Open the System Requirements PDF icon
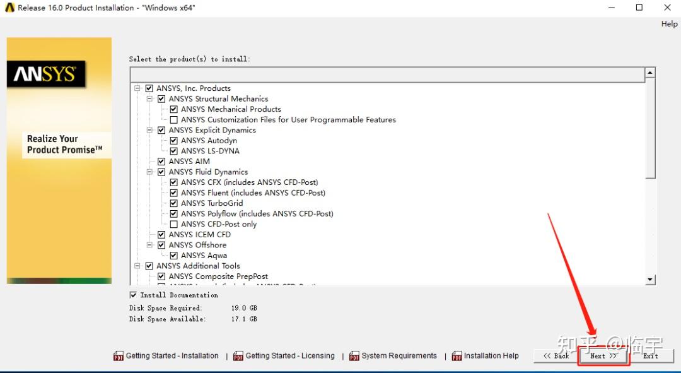The height and width of the screenshot is (373, 681). pyautogui.click(x=354, y=355)
